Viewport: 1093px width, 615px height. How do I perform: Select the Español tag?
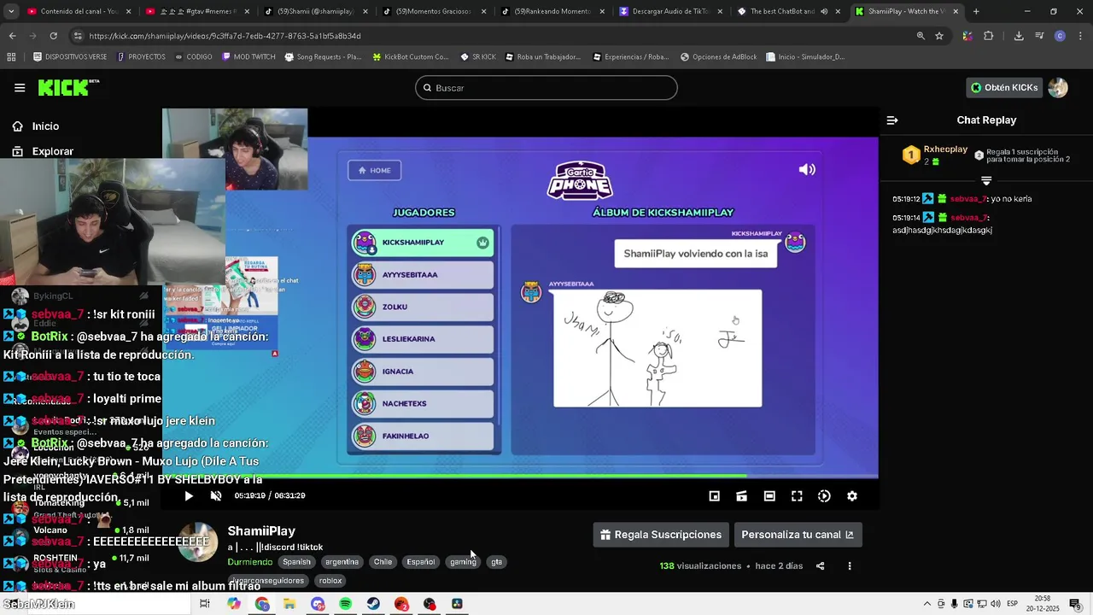coord(421,562)
